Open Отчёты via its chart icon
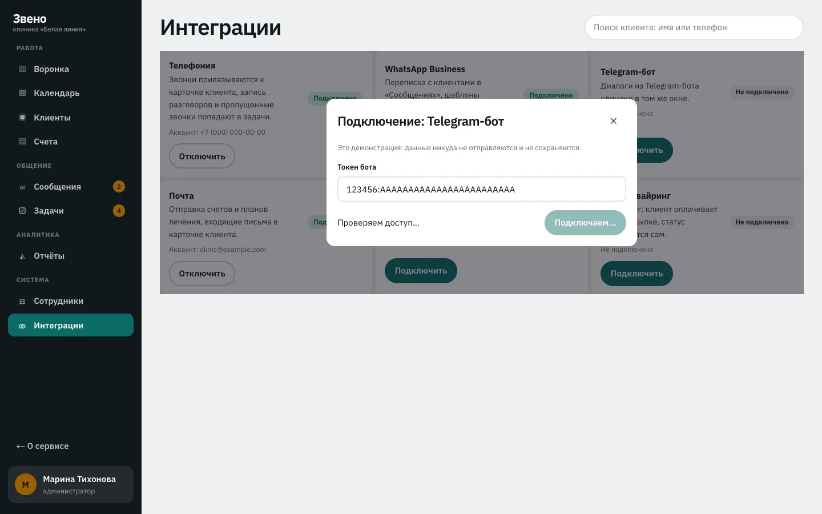The width and height of the screenshot is (822, 514). click(22, 256)
